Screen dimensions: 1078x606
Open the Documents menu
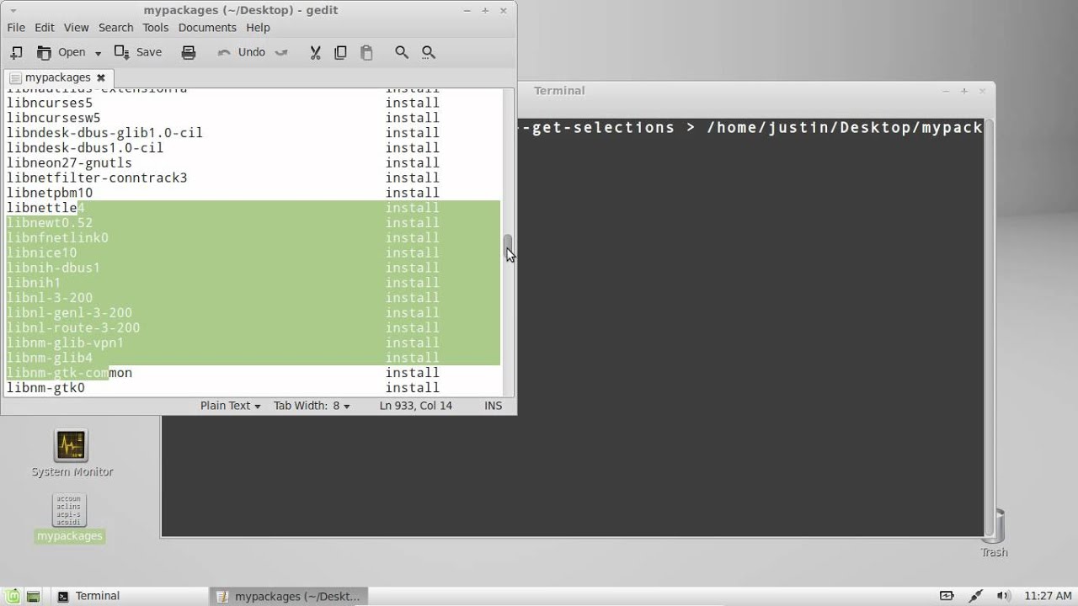(x=207, y=28)
